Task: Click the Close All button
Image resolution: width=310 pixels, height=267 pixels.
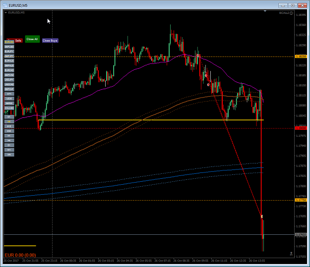Action: [x=32, y=39]
